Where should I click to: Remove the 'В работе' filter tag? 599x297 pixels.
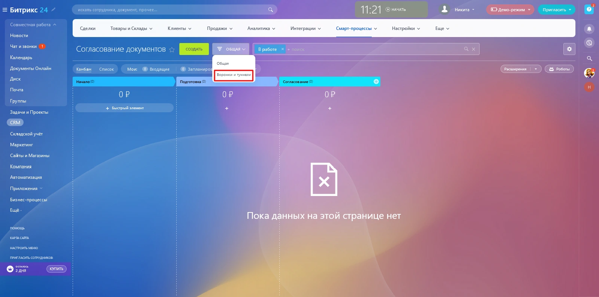tap(283, 49)
